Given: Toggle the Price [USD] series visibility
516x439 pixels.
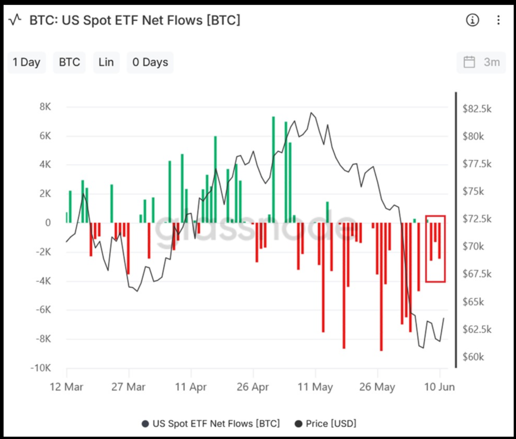Looking at the screenshot, I should pos(326,424).
